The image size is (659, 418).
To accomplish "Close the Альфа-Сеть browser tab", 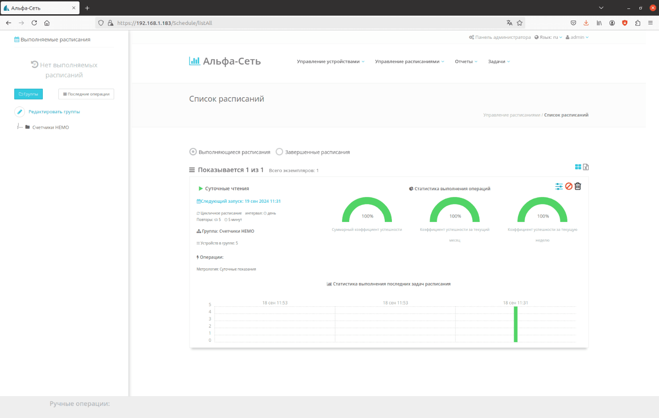I will pos(74,8).
